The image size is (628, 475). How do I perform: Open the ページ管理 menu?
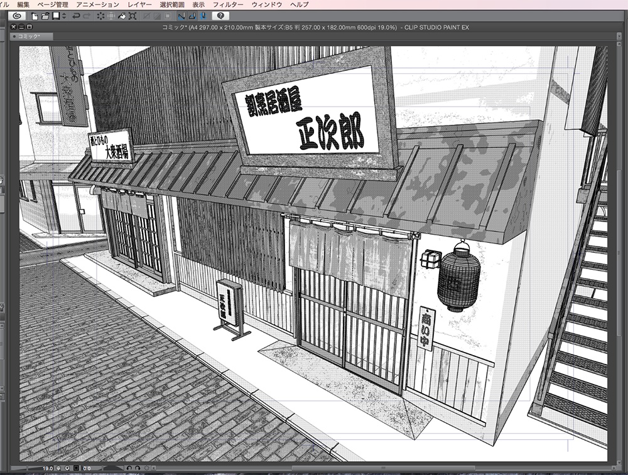[x=53, y=4]
